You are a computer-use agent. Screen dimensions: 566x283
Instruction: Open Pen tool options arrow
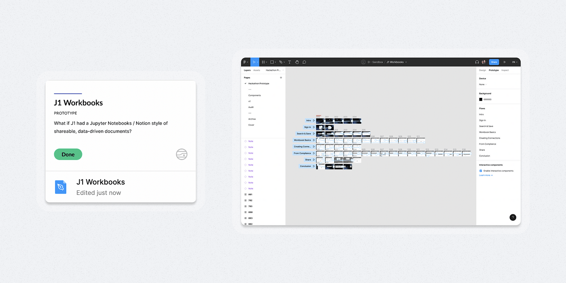click(284, 62)
